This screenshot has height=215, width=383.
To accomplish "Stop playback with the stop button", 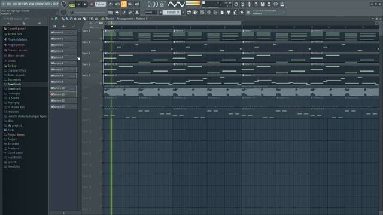I will 85,4.
